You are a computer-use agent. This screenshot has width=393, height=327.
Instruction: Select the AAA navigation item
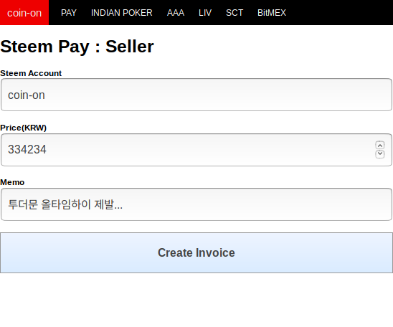pyautogui.click(x=176, y=12)
